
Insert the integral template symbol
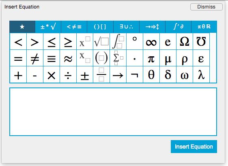click(118, 41)
